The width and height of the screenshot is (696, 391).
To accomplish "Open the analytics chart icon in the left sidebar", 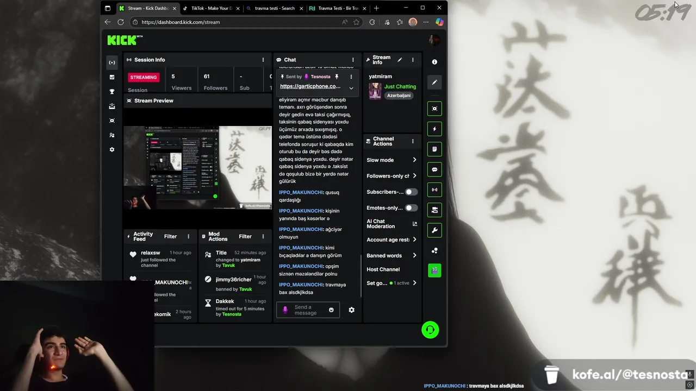I will point(112,77).
